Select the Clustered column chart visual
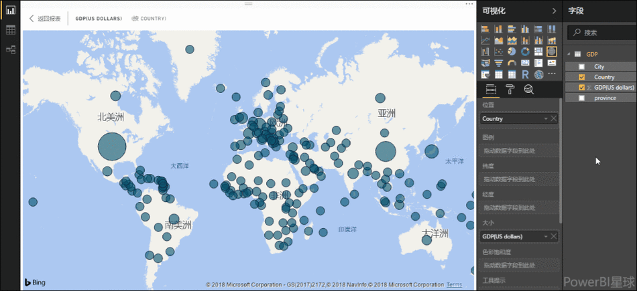This screenshot has width=637, height=291. click(x=525, y=29)
